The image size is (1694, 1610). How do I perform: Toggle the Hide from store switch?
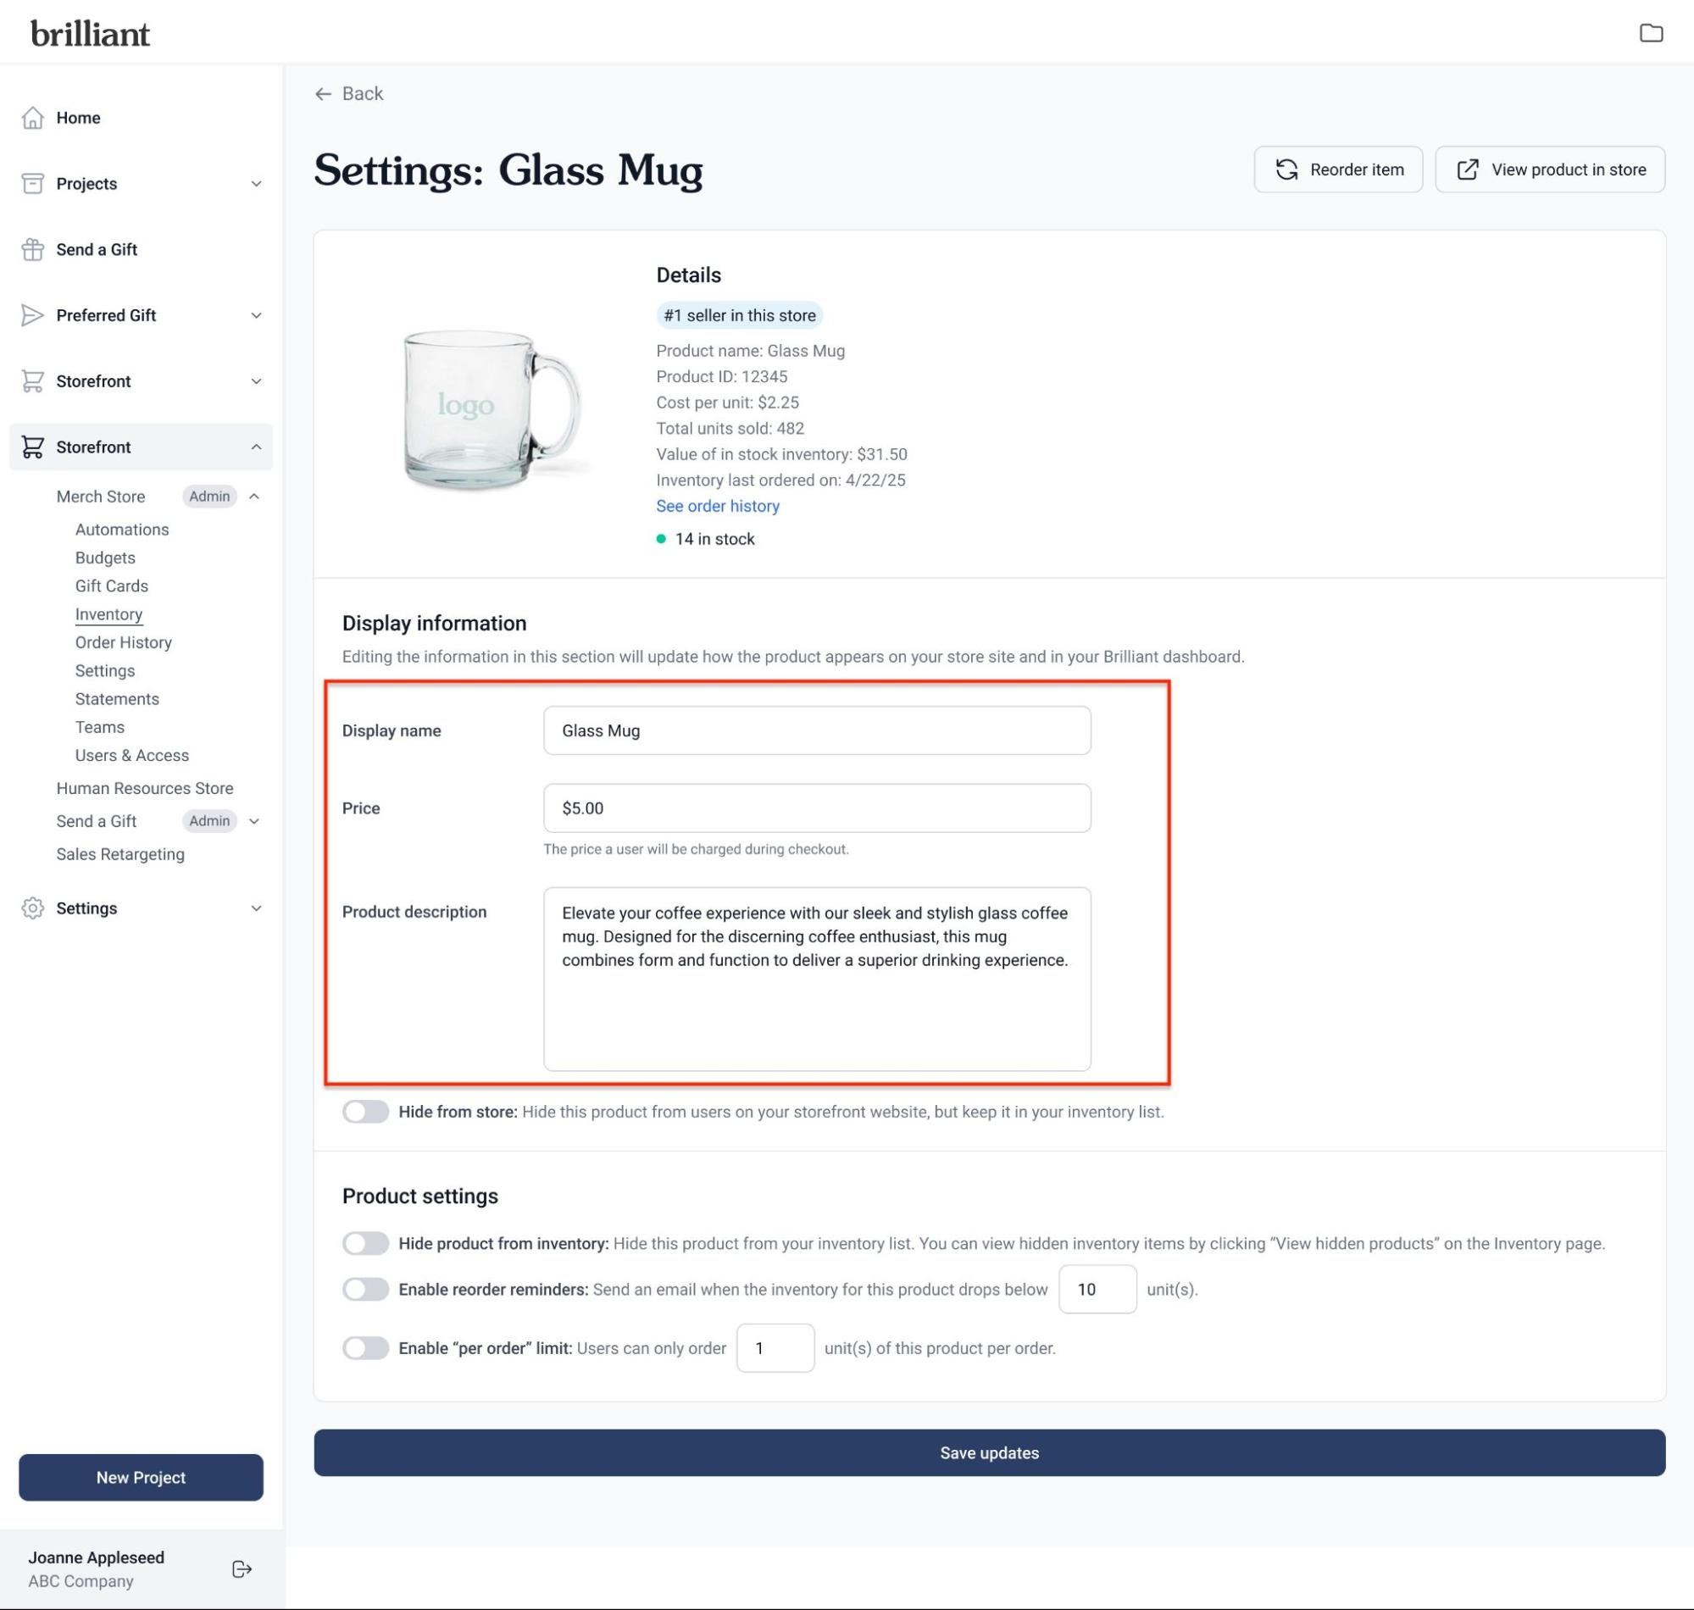pyautogui.click(x=365, y=1112)
